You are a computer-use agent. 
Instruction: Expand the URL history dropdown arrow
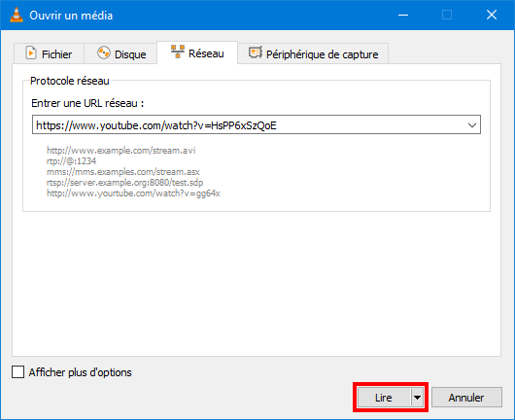coord(472,125)
